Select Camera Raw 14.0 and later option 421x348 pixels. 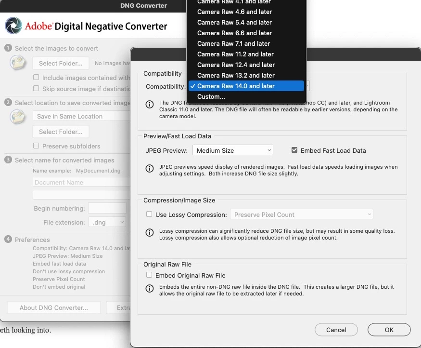pyautogui.click(x=246, y=86)
